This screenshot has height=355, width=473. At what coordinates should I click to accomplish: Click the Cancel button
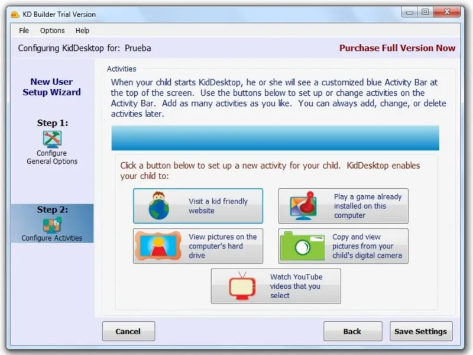coord(128,331)
